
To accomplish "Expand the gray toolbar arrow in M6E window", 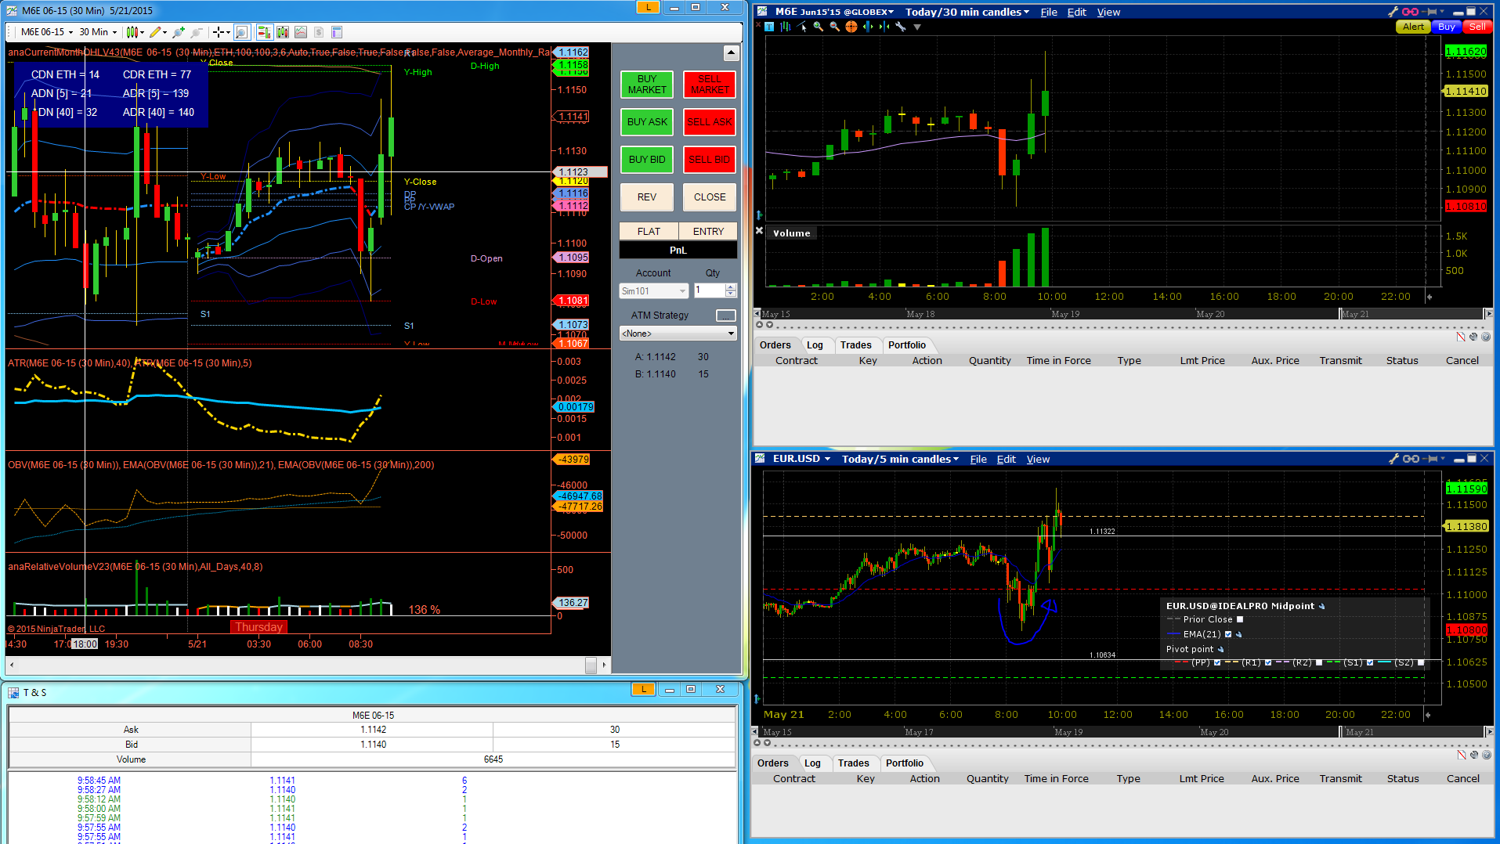I will click(x=917, y=27).
